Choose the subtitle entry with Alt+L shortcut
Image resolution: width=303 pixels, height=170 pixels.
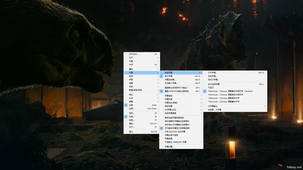click(x=235, y=84)
